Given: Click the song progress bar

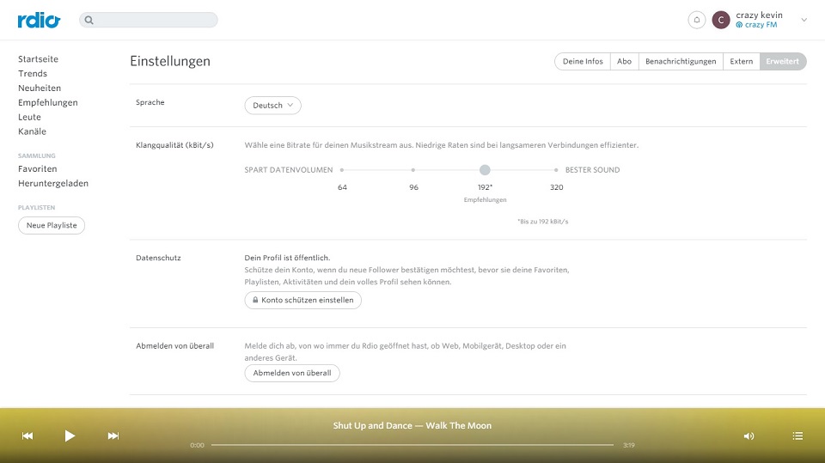Looking at the screenshot, I should coord(412,445).
